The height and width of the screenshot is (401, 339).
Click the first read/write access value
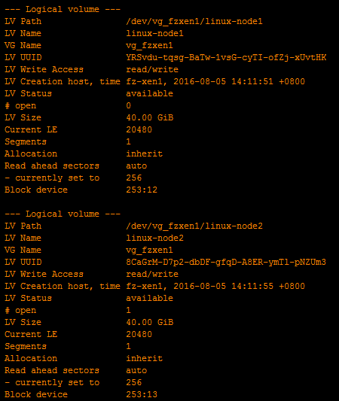[152, 69]
